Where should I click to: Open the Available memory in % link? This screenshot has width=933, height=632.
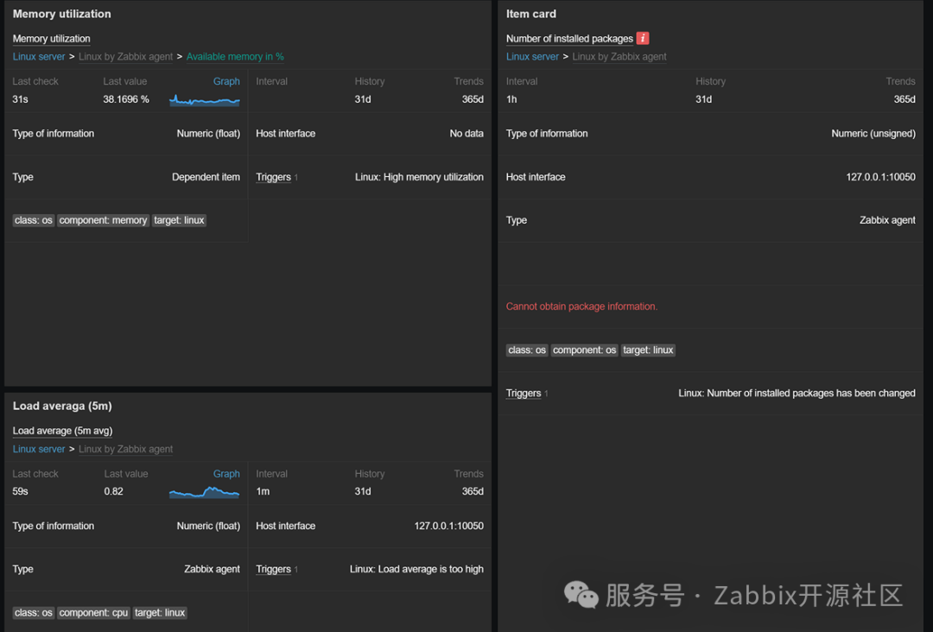235,57
